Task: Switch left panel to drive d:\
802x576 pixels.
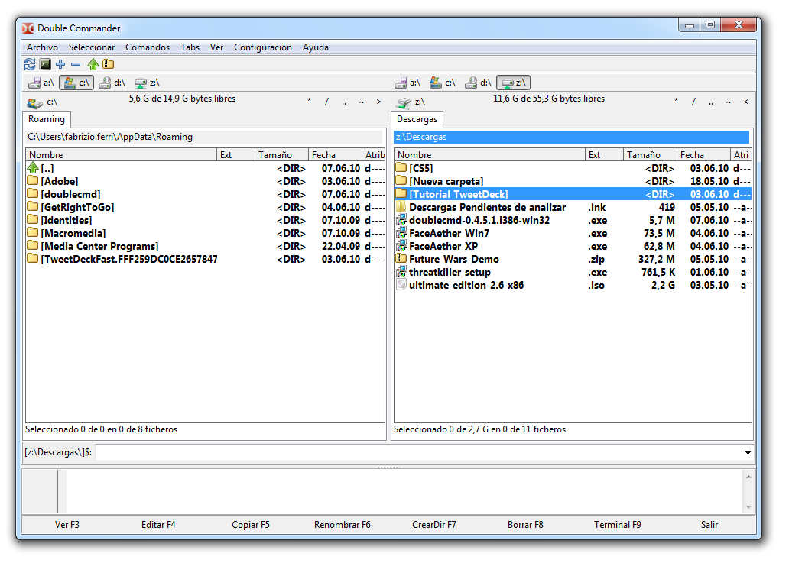Action: (x=112, y=83)
